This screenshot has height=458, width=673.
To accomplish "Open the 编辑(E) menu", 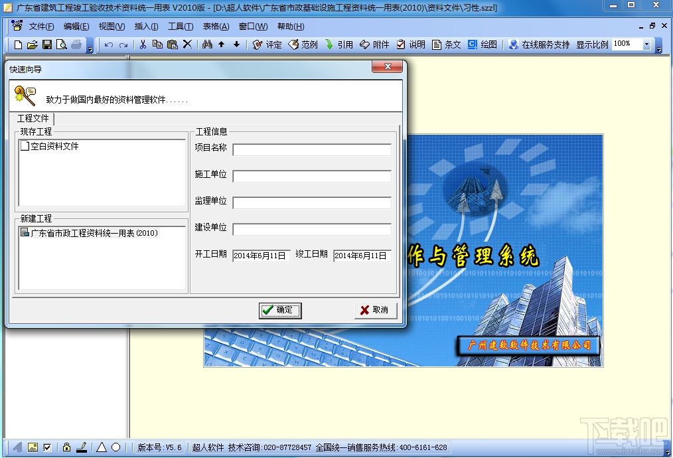I will pyautogui.click(x=76, y=27).
